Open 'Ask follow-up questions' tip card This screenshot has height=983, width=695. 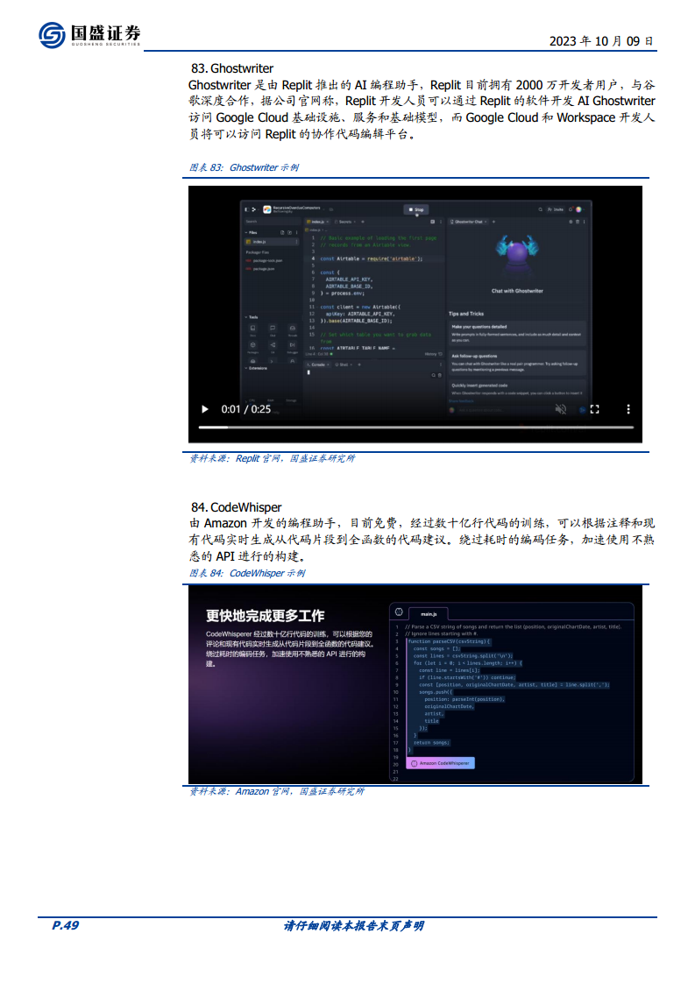coord(517,363)
